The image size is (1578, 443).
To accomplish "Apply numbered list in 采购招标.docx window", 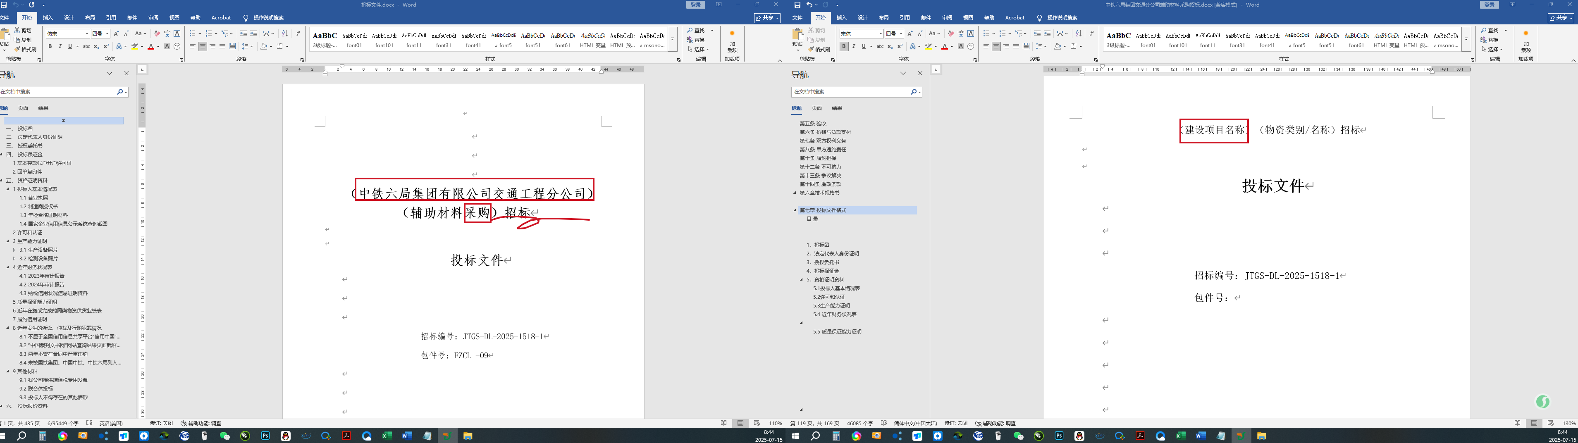I will [1003, 34].
